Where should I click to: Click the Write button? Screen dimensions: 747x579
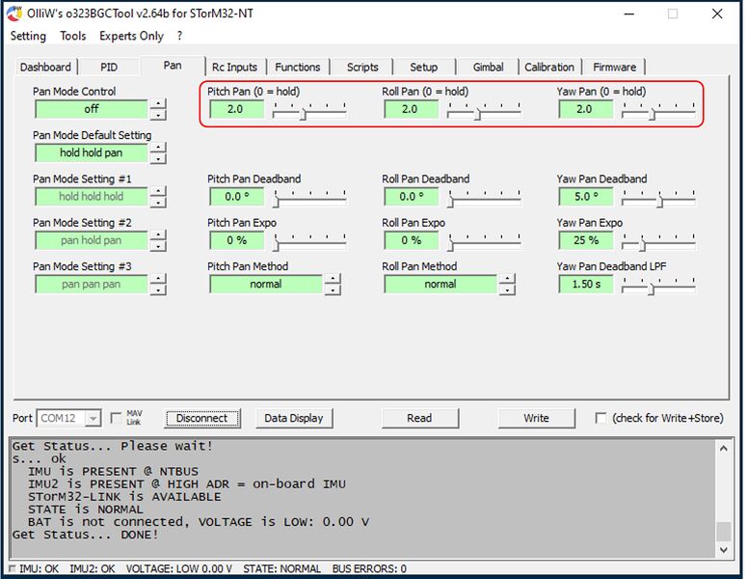[536, 418]
